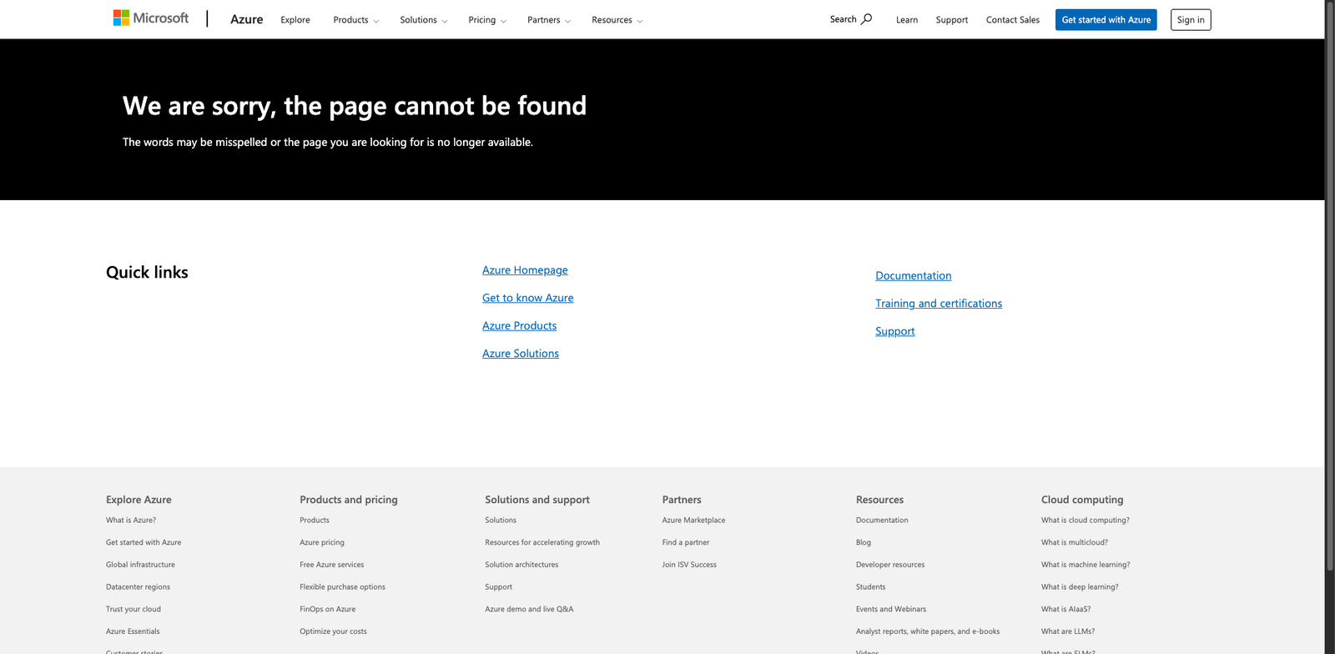Open footer link Azure pricing
Screen dimensions: 1335x654
click(x=322, y=542)
